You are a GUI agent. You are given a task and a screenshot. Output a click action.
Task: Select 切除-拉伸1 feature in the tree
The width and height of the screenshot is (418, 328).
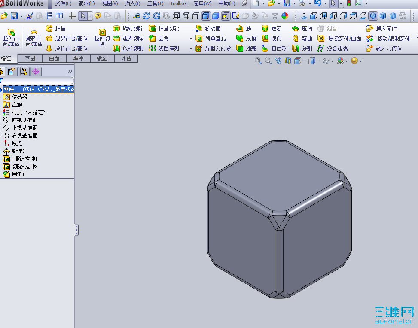20,159
